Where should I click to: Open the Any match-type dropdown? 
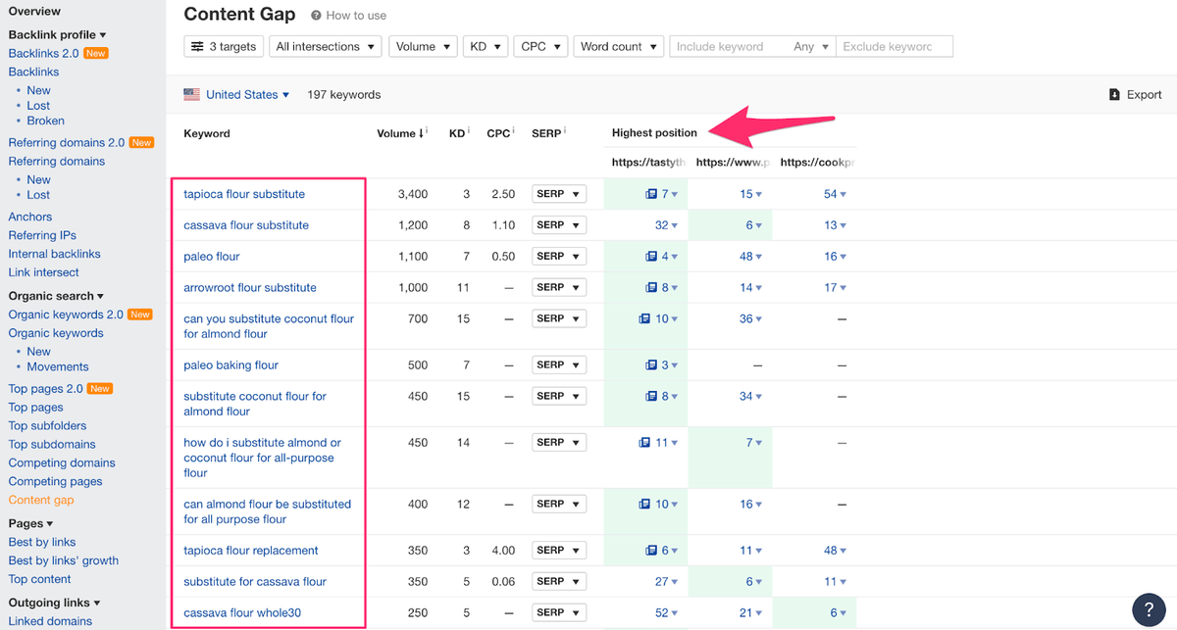coord(811,46)
